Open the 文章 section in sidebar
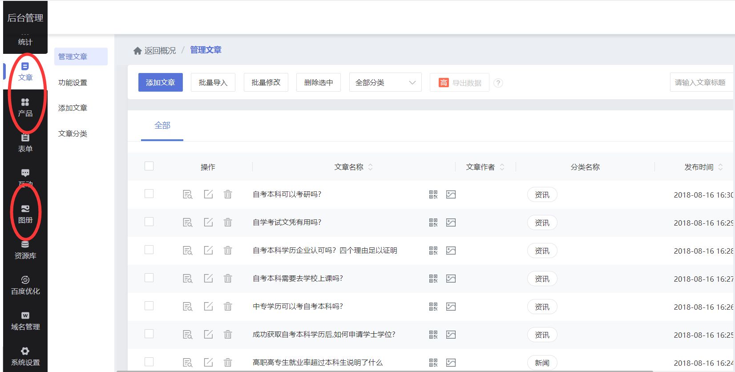Viewport: 735px width, 372px height. [x=25, y=72]
